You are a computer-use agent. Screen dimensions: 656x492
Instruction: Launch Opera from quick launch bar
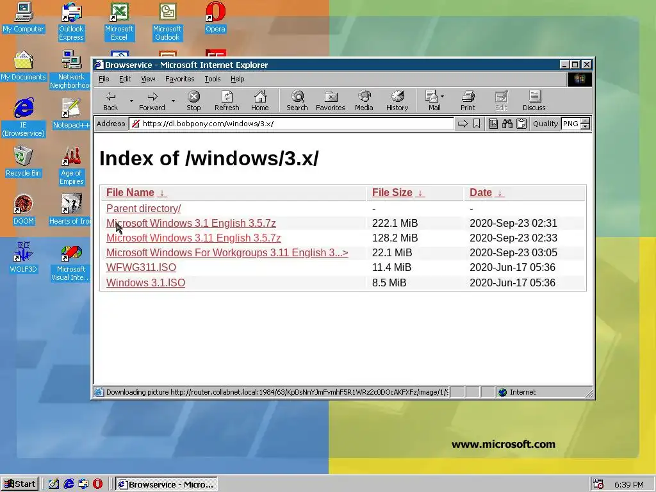pos(97,484)
